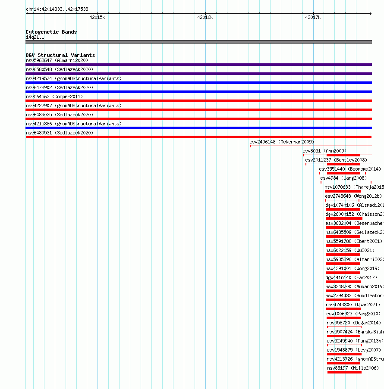
Task: Click nsv4213726 (gnomADStructuralVariants) label
Action: (x=356, y=359)
